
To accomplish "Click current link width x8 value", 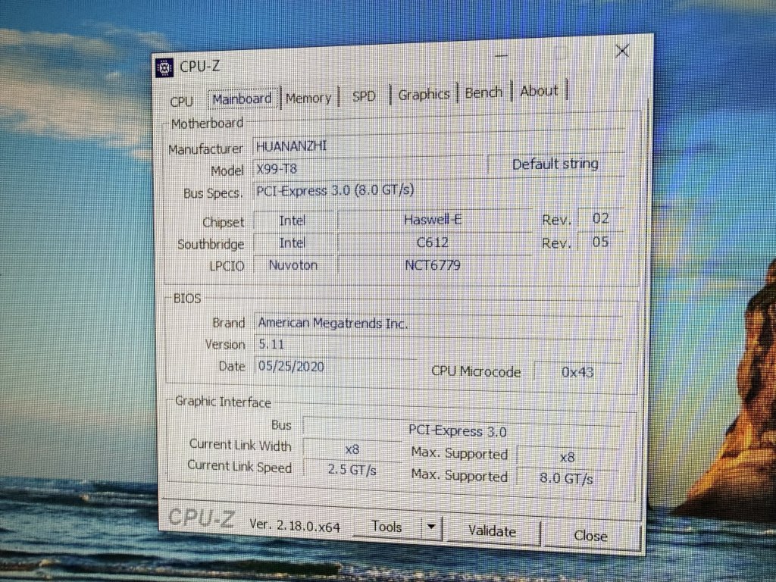I will pyautogui.click(x=352, y=449).
